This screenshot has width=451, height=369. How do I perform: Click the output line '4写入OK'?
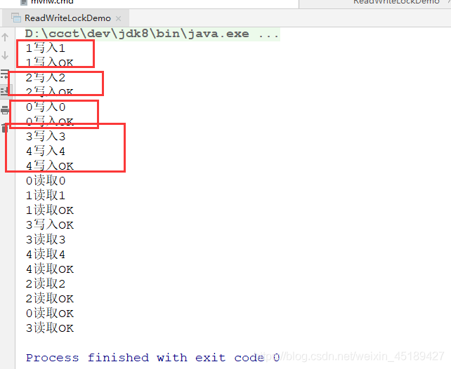[49, 166]
